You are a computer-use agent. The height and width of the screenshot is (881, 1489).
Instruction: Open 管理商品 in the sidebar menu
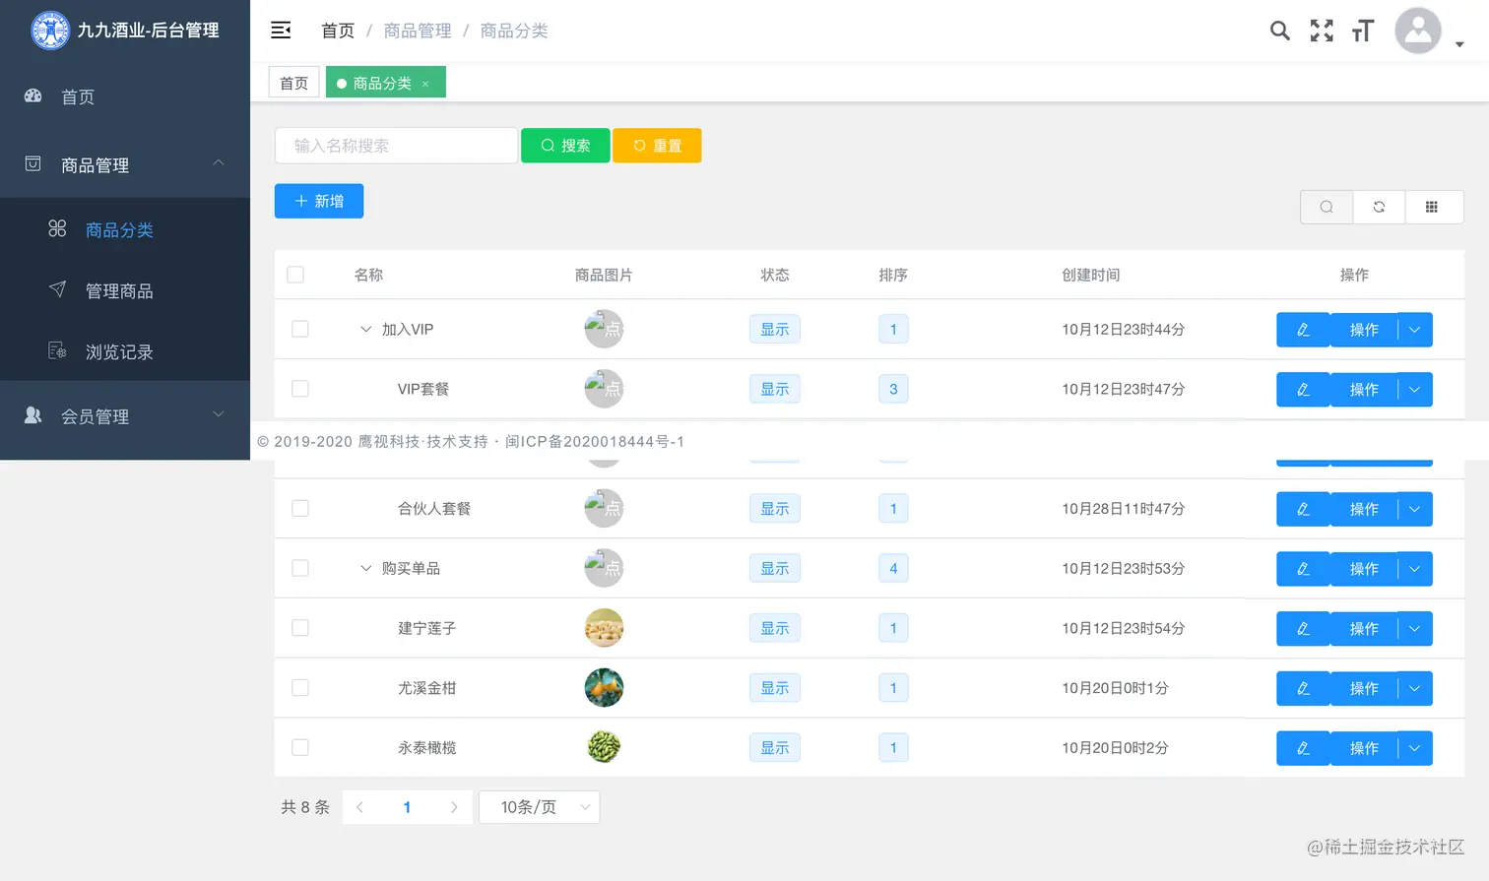(119, 290)
